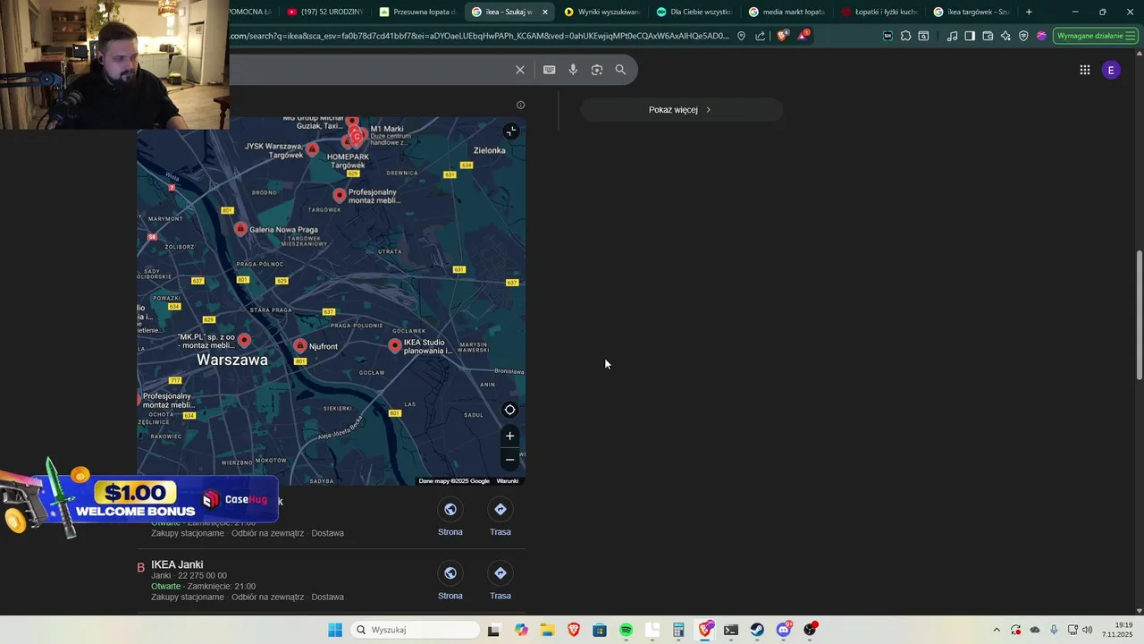Open browser Extensions puzzle icon

pyautogui.click(x=905, y=36)
